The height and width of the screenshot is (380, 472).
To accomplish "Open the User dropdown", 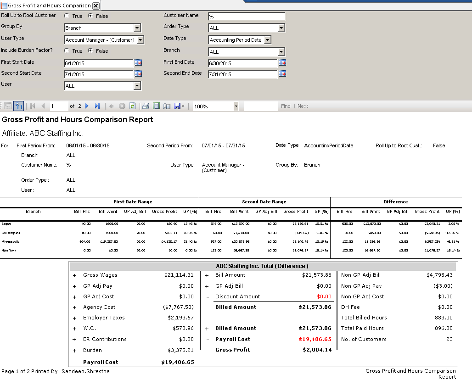I will (137, 86).
